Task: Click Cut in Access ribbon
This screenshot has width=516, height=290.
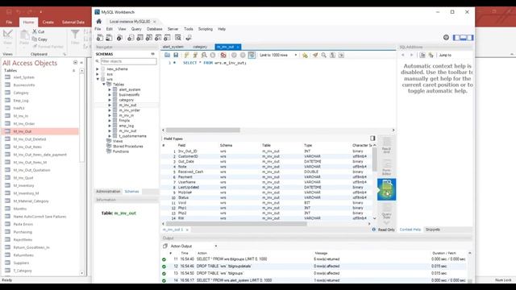Action: [x=39, y=31]
